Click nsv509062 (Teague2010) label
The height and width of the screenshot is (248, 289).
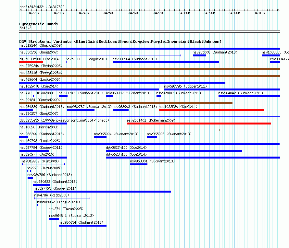58,202
